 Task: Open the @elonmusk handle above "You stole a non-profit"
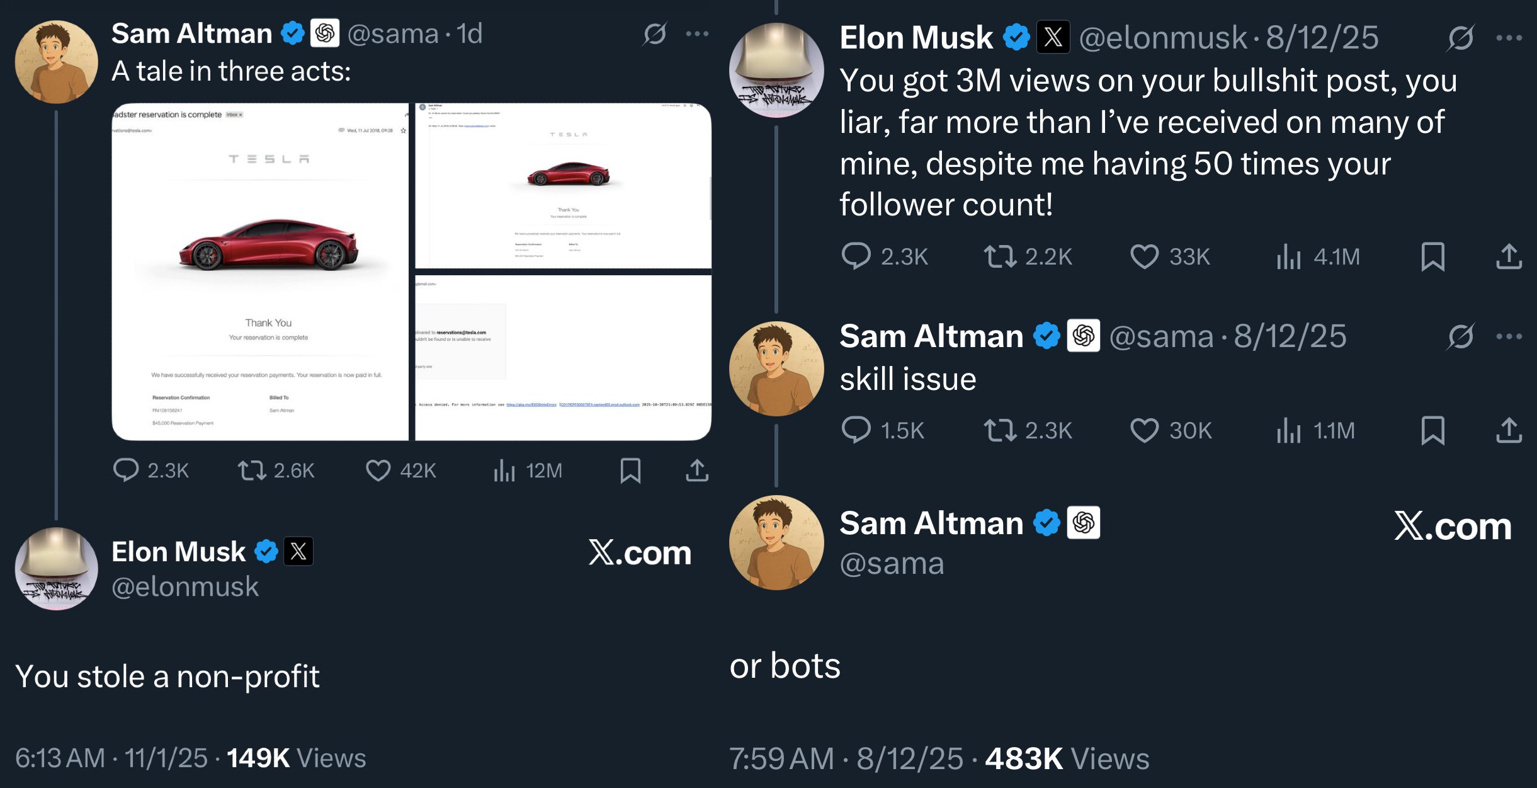tap(185, 587)
